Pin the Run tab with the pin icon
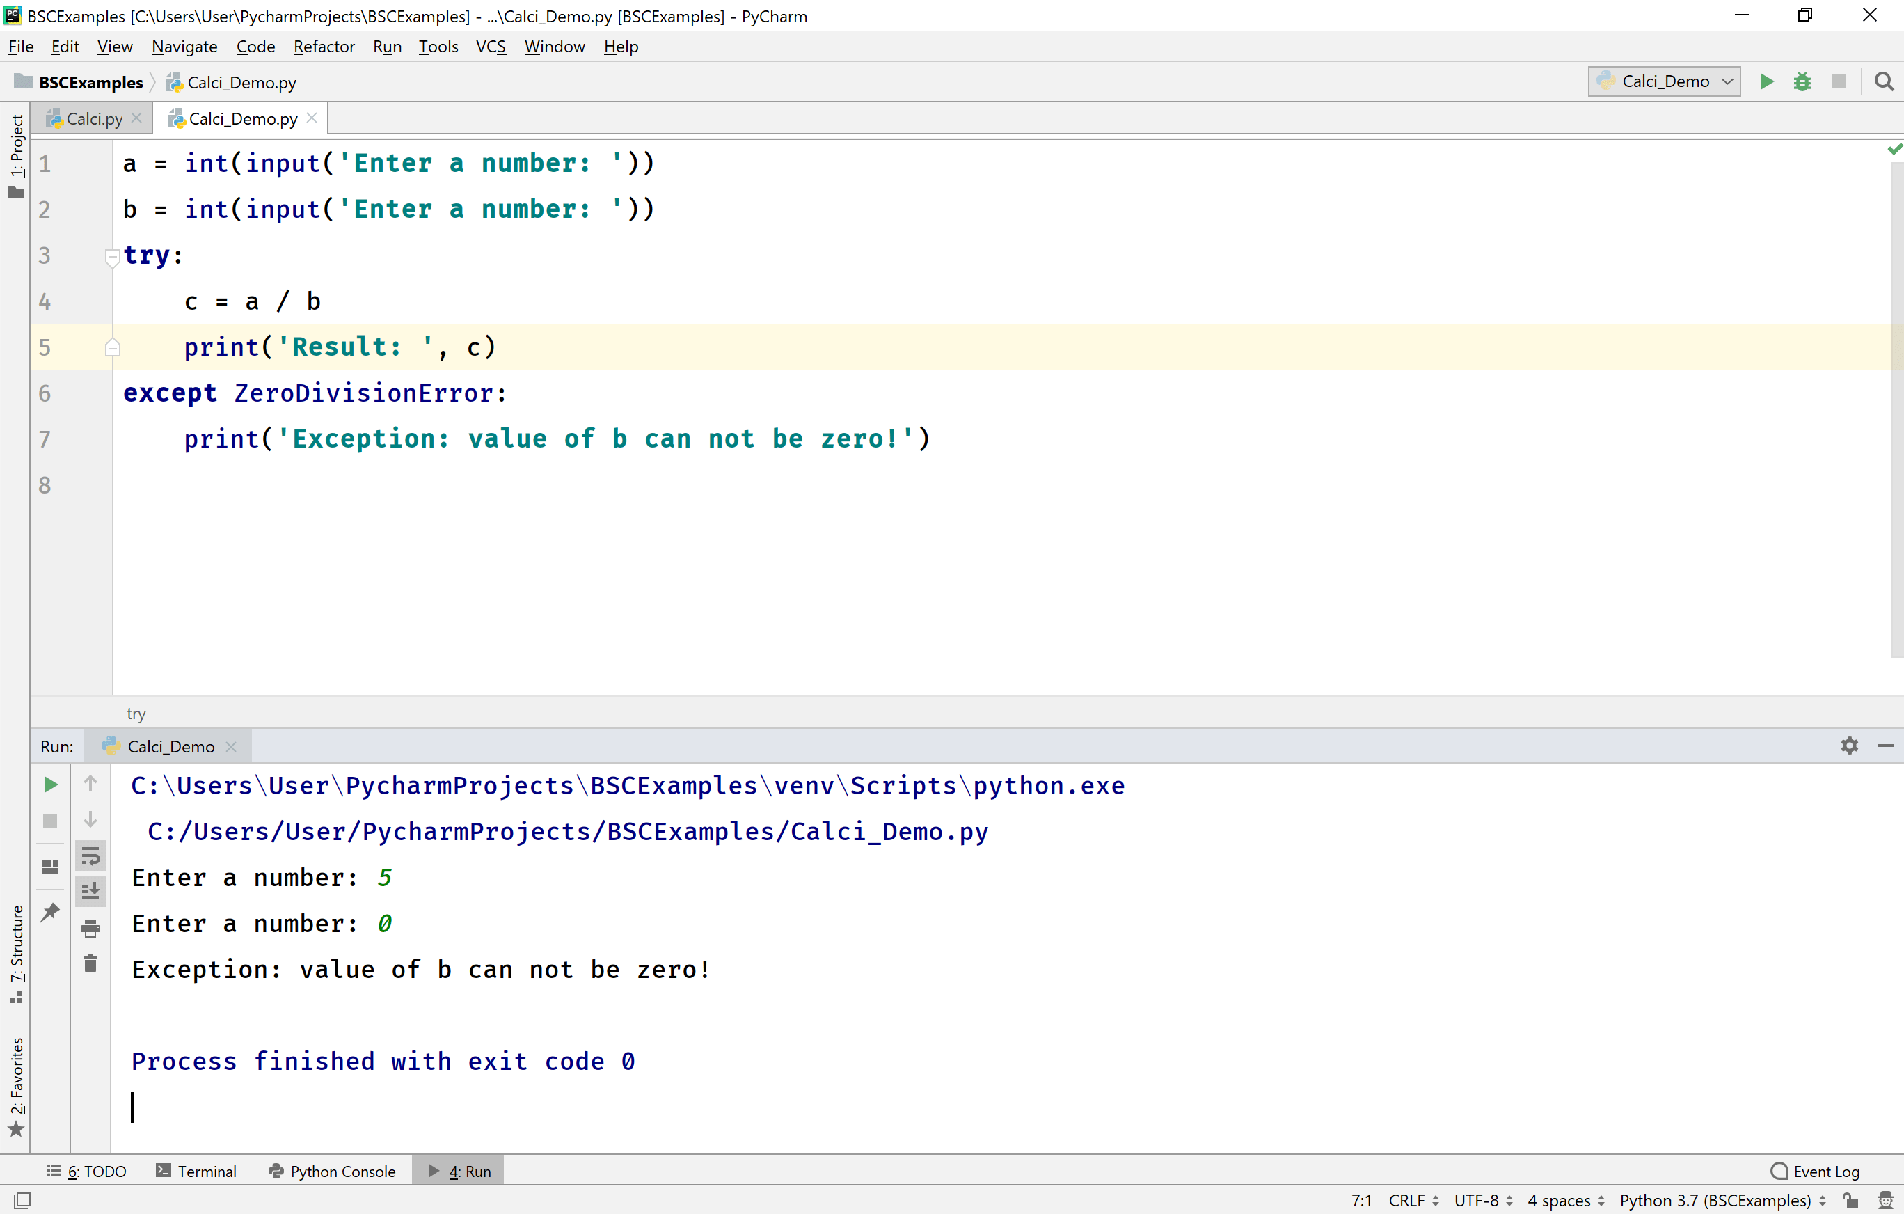 pos(50,911)
